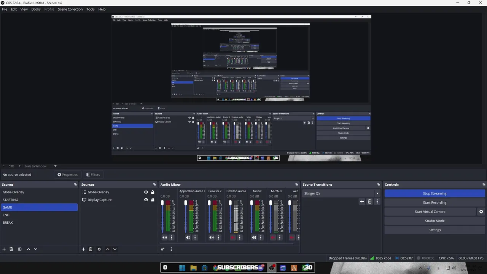Pop out the Controls dock icon
Screen dimensions: 487x274
pos(484,185)
